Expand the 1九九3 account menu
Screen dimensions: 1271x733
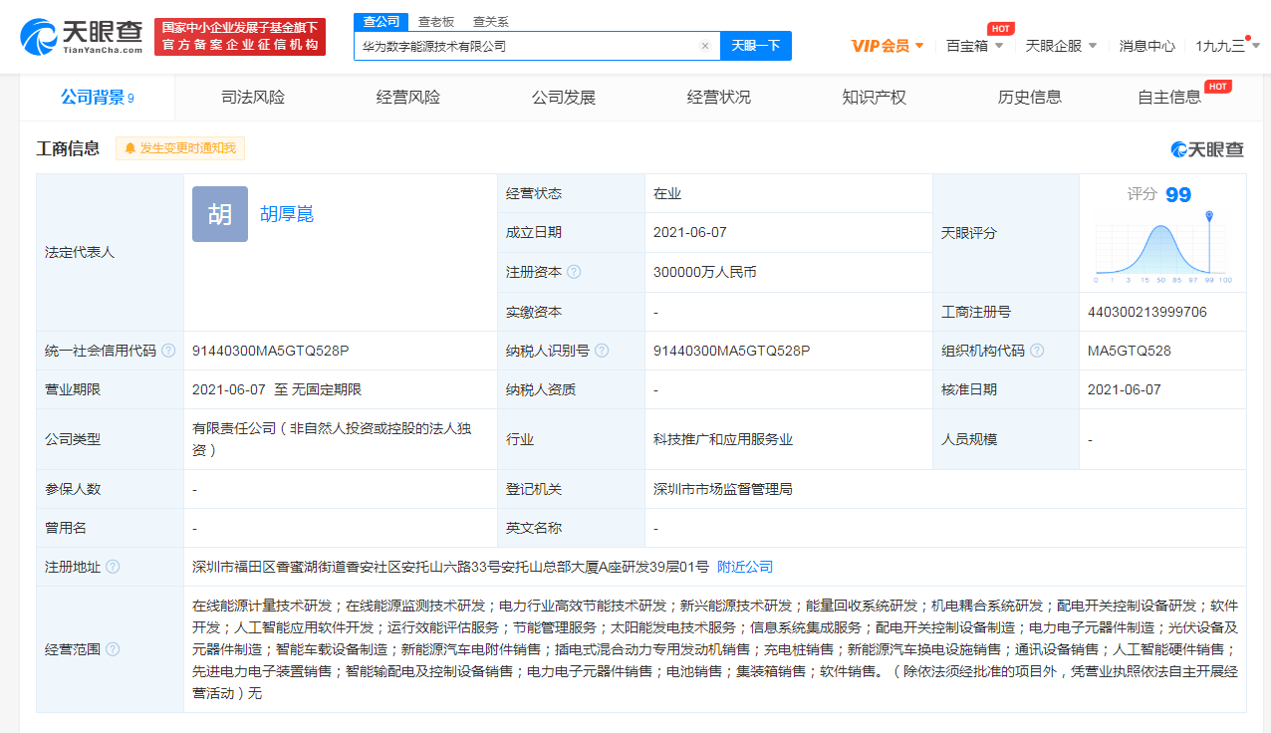(1225, 46)
